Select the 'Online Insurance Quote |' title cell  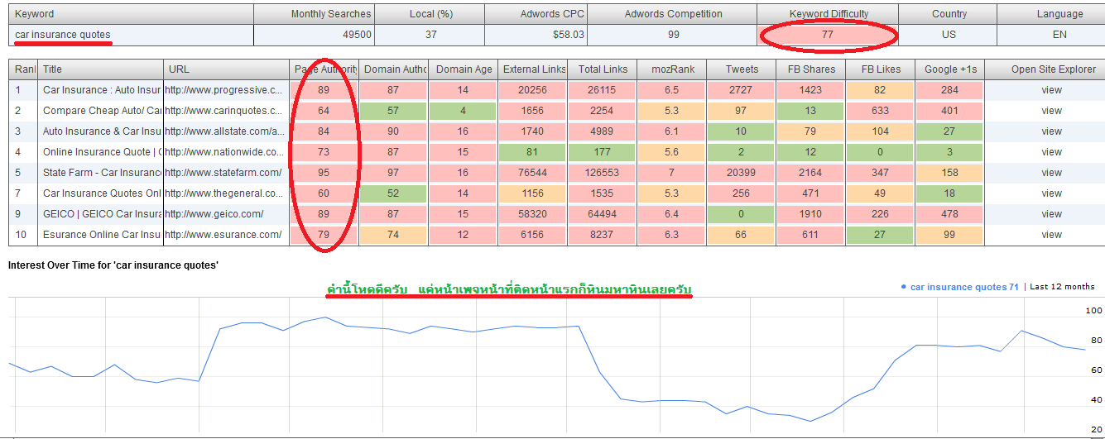[100, 152]
